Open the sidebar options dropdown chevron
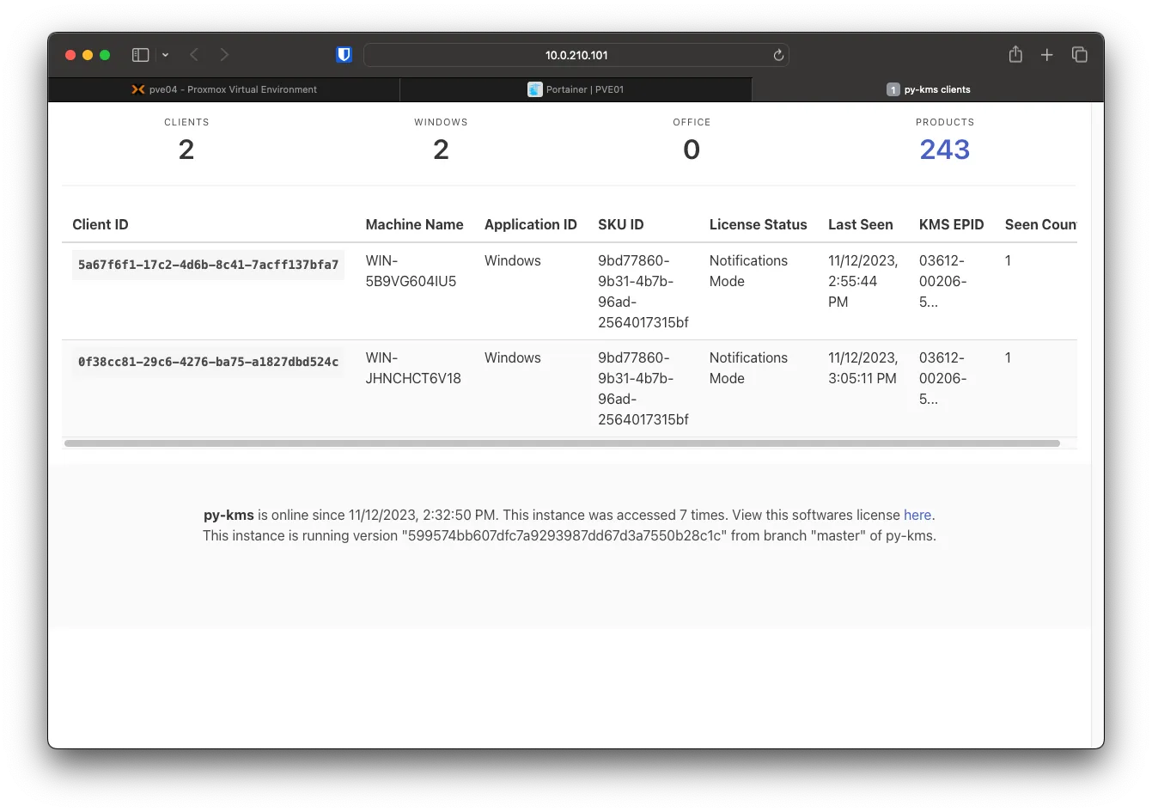1152x812 pixels. pyautogui.click(x=165, y=55)
